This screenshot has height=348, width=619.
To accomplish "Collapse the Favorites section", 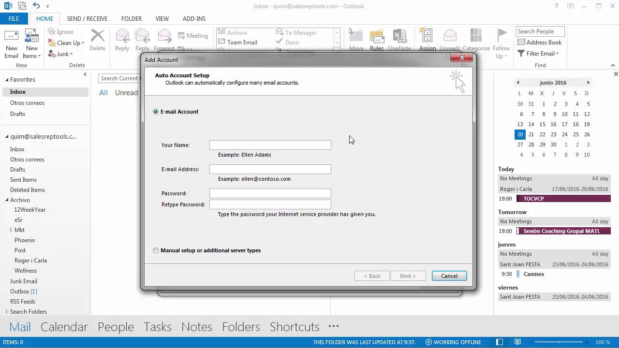I will click(7, 79).
